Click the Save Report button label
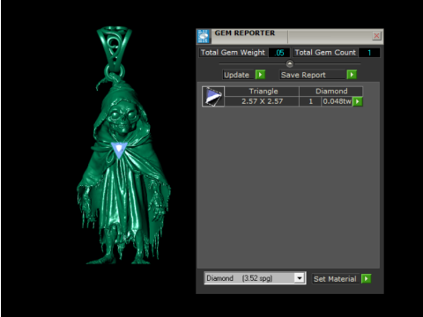 click(312, 75)
